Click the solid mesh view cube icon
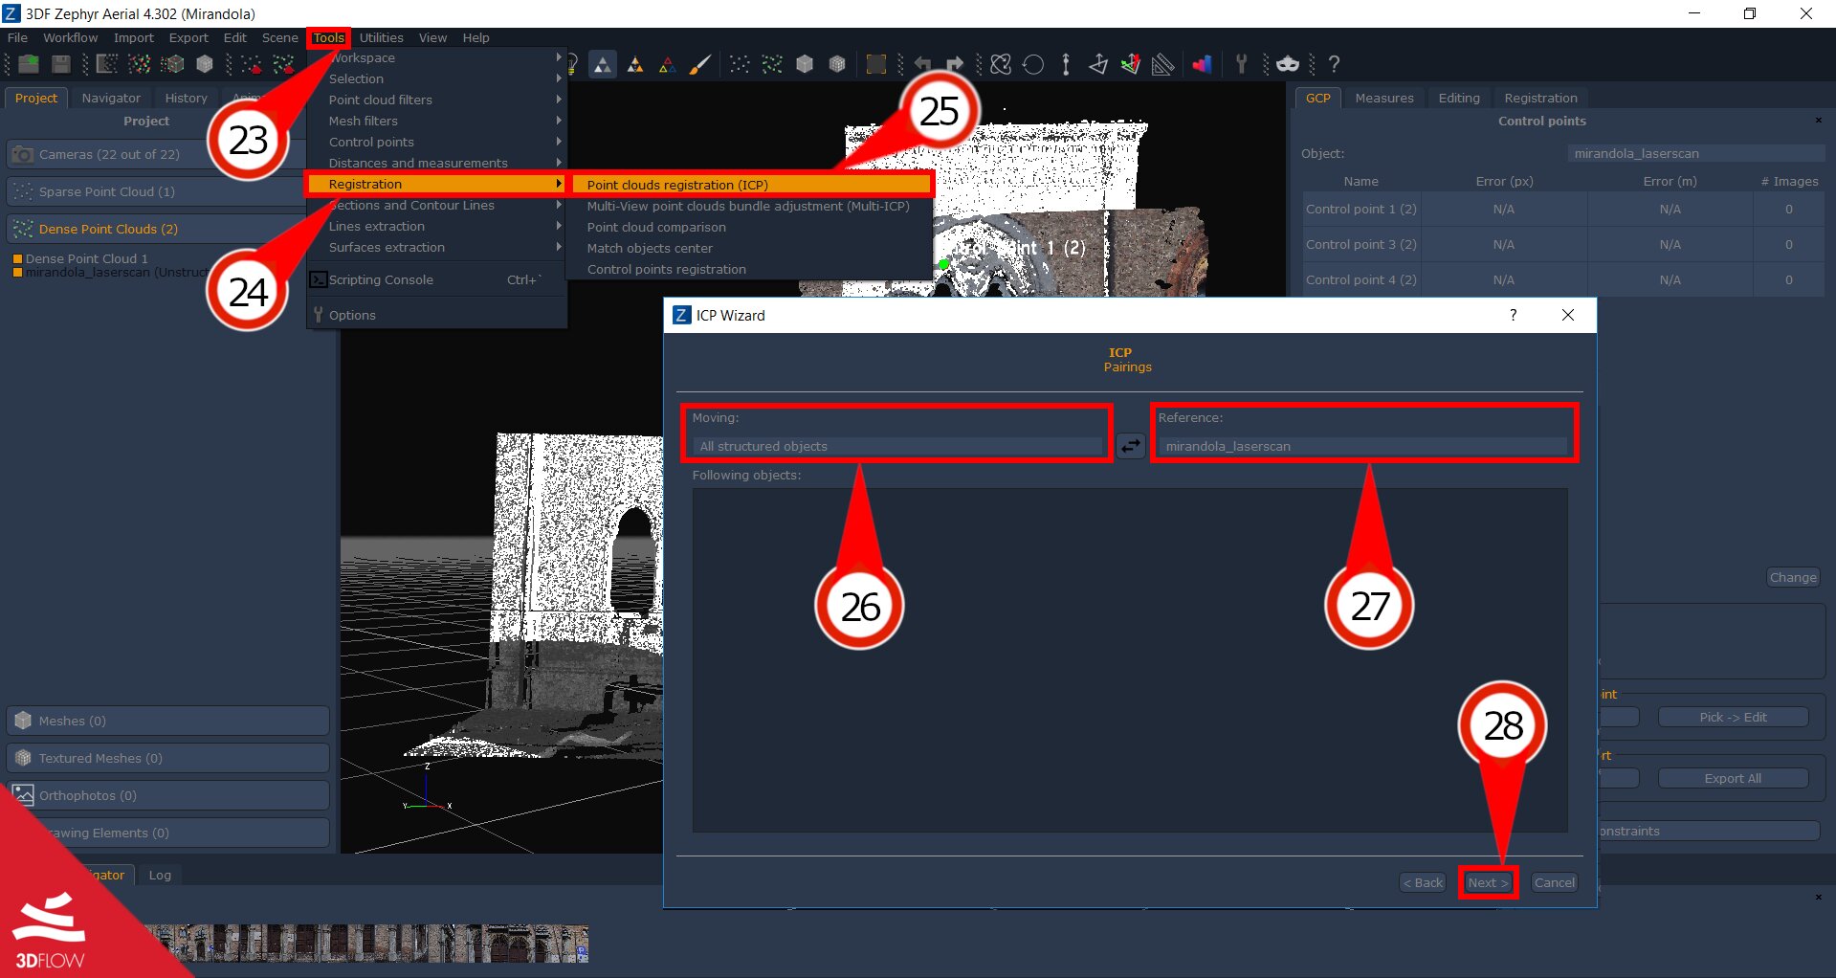1836x978 pixels. (805, 64)
